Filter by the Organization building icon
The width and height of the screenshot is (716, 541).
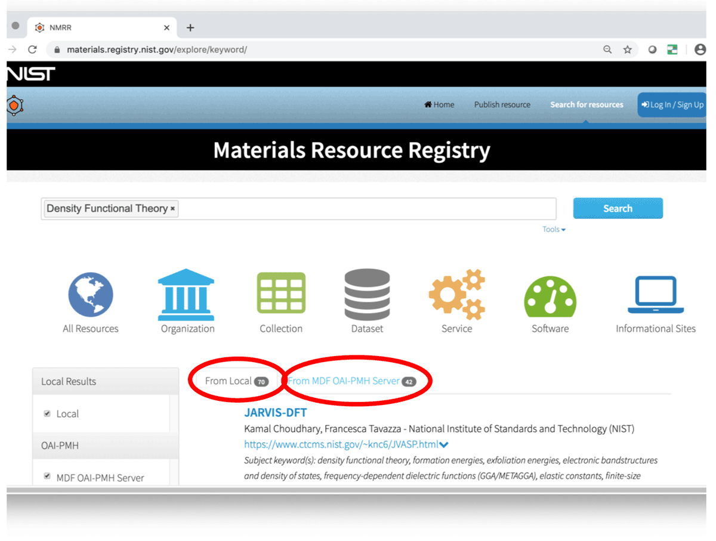pyautogui.click(x=186, y=295)
